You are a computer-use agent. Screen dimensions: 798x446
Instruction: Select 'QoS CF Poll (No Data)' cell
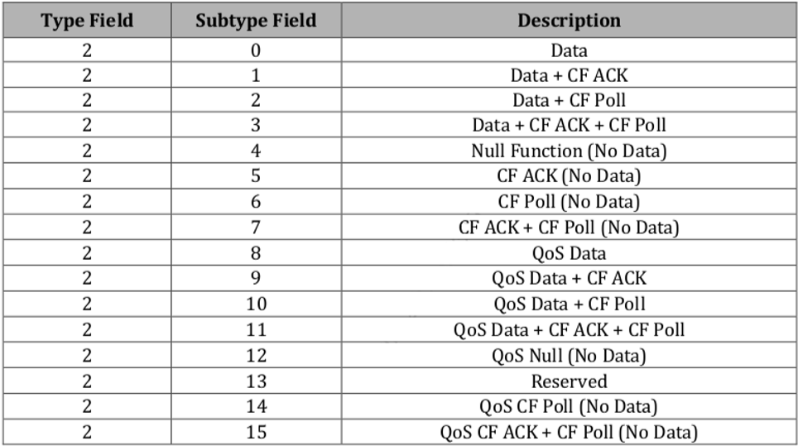[569, 407]
